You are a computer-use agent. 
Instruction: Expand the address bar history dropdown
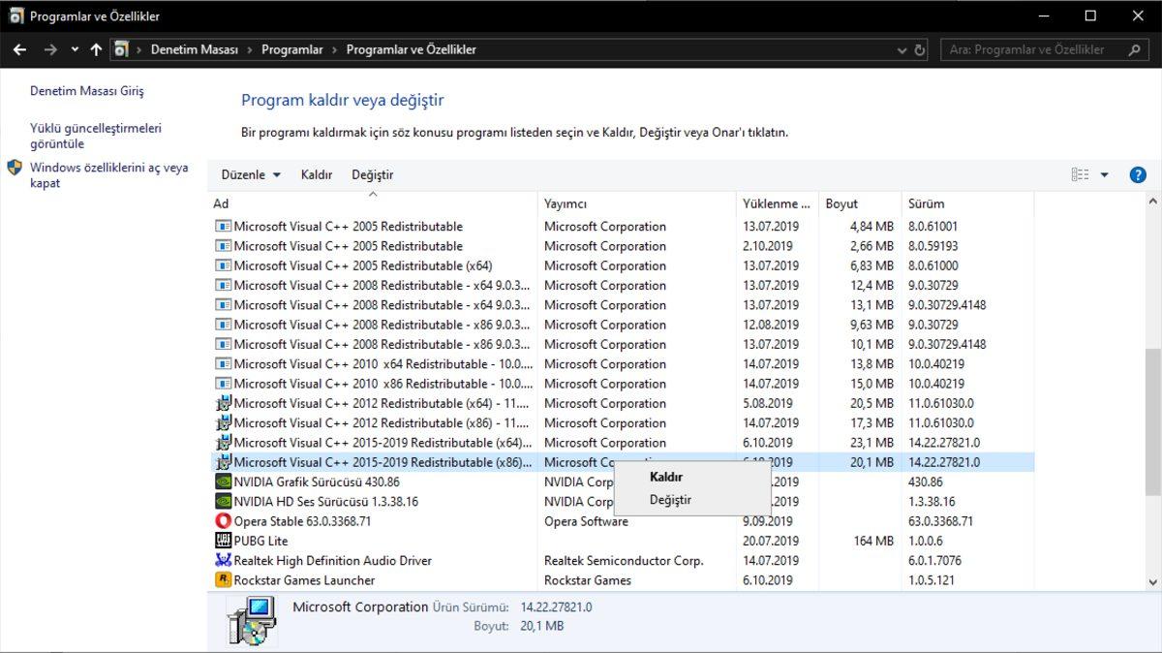902,49
